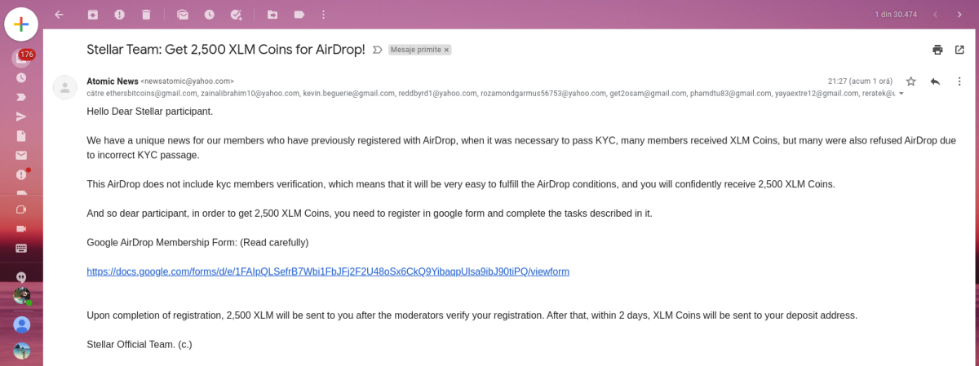Open the message's three-dot options menu
This screenshot has height=366, width=979.
(x=959, y=82)
